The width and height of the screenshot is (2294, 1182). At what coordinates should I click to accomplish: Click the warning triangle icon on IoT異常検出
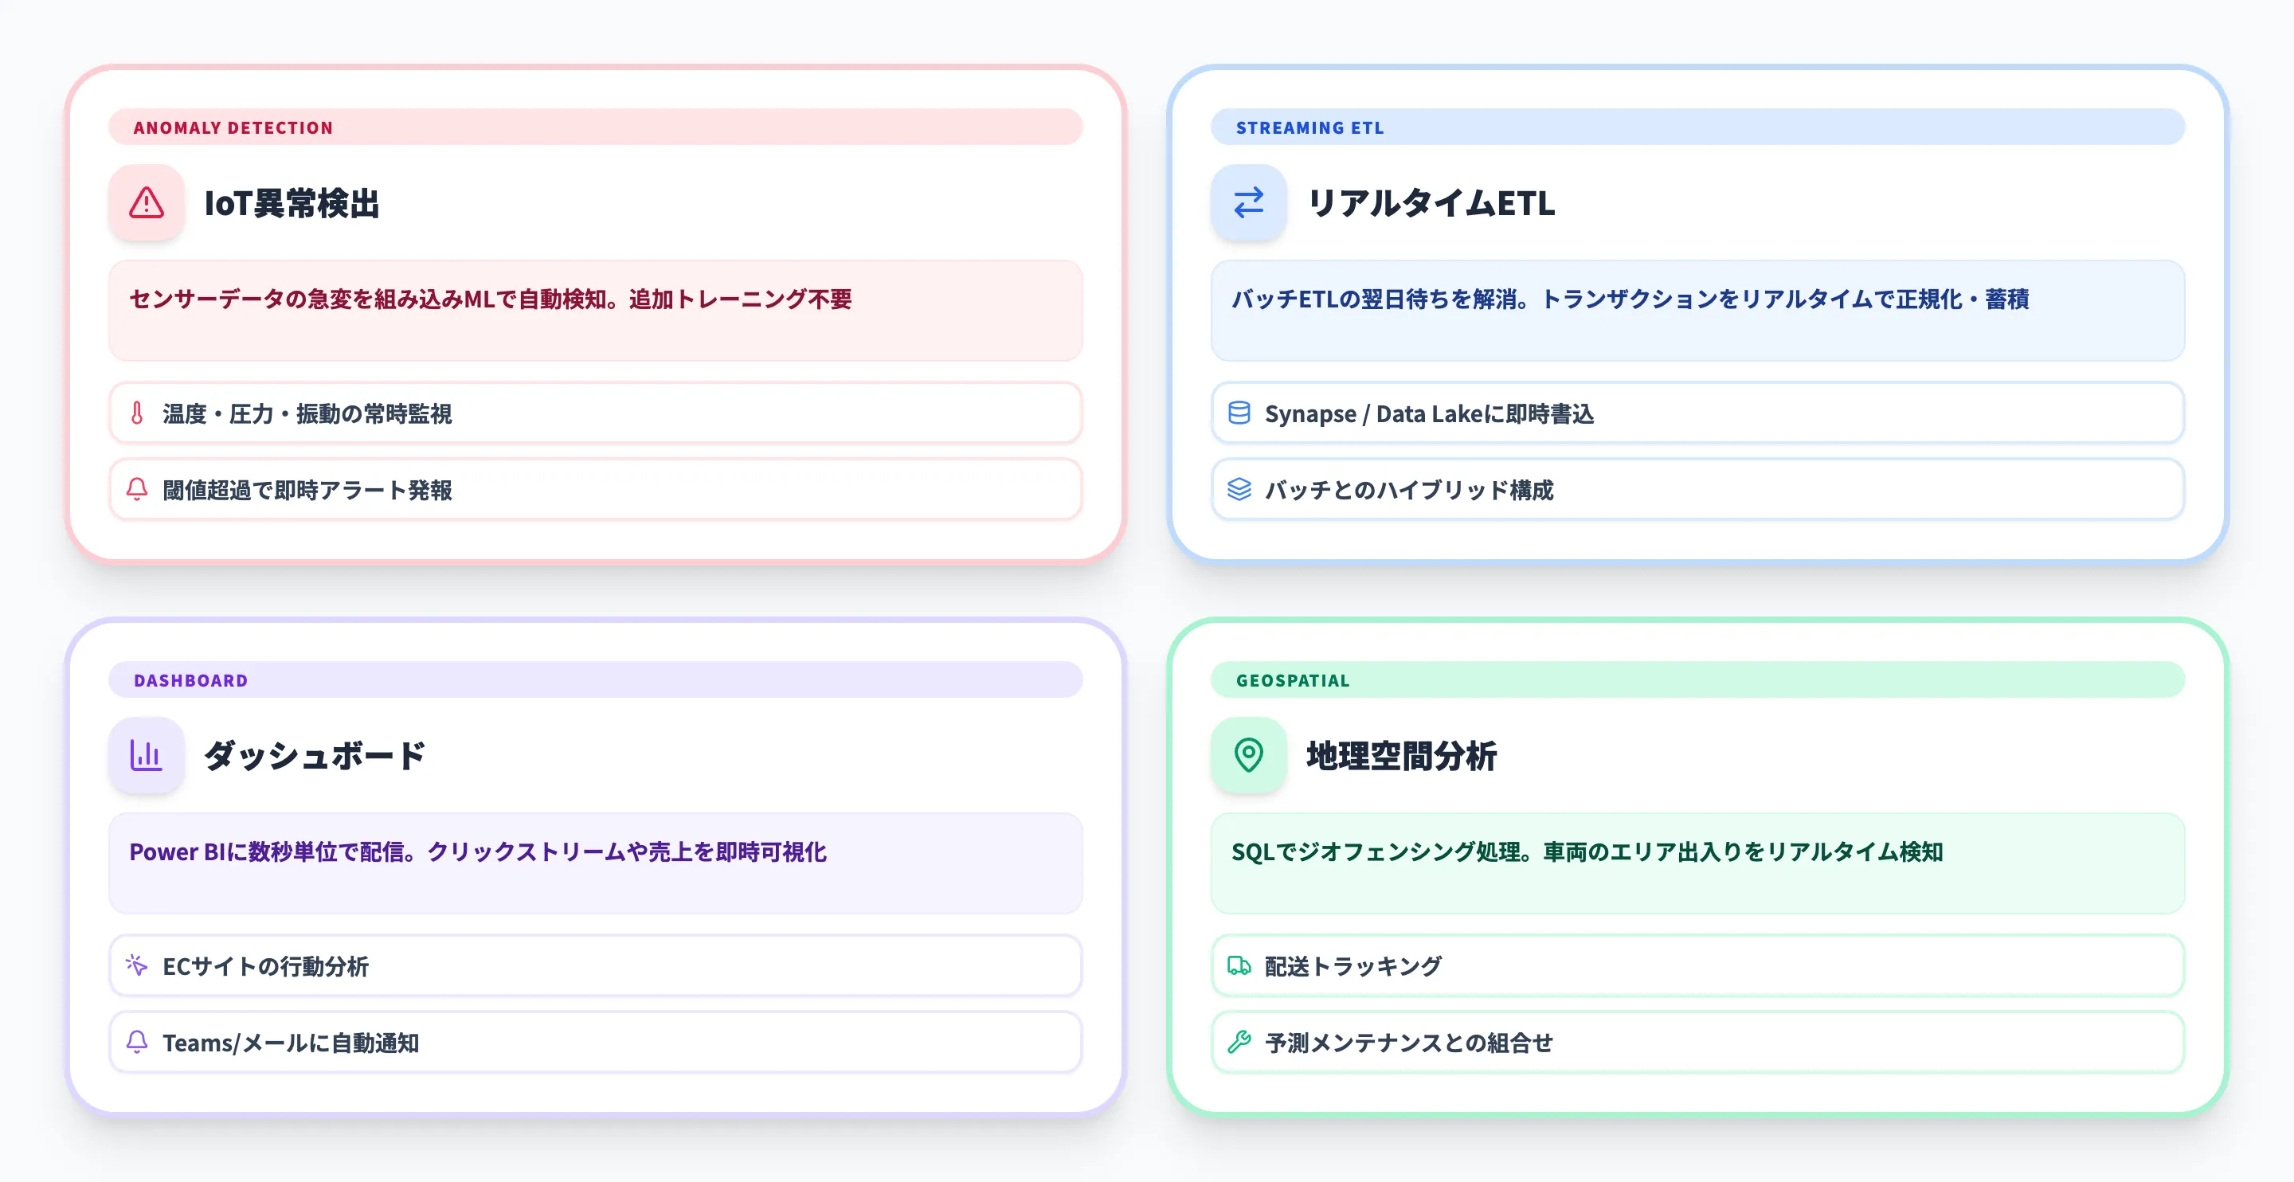(x=145, y=203)
